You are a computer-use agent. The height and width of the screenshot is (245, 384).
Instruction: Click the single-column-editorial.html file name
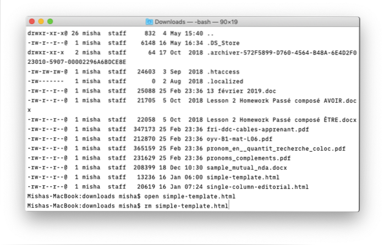[x=257, y=187]
